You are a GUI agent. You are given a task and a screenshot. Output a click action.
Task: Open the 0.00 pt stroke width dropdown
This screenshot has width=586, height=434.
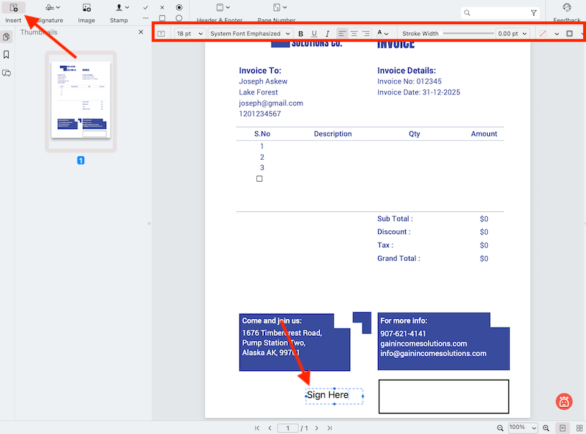tap(512, 34)
